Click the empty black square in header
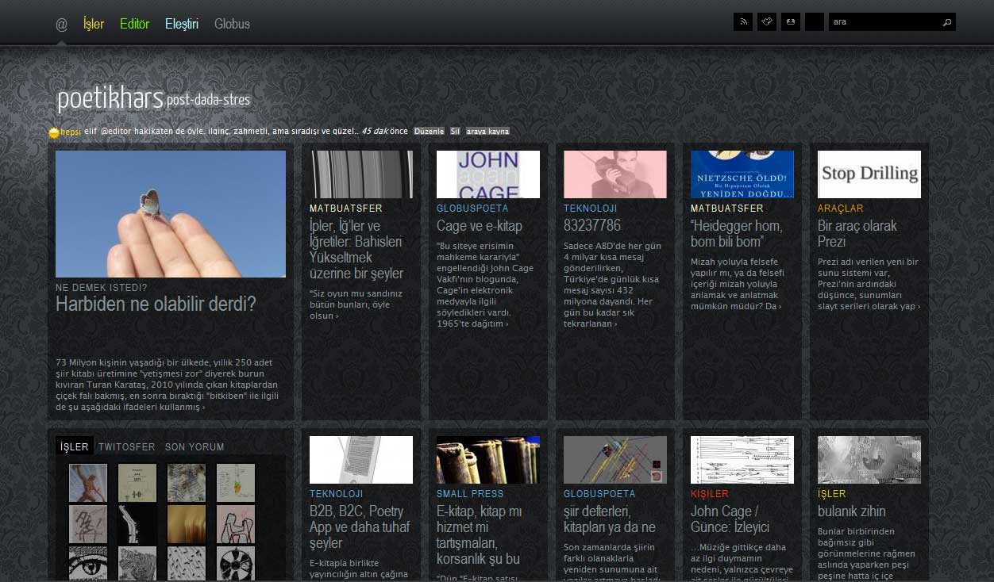Screen dimensions: 994x582 click(x=815, y=22)
